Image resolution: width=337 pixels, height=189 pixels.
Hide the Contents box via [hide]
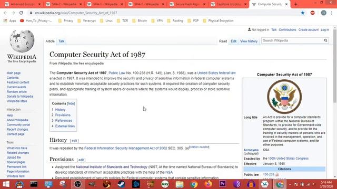pos(71,103)
